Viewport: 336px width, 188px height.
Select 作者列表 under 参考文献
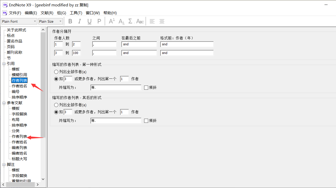(x=19, y=137)
